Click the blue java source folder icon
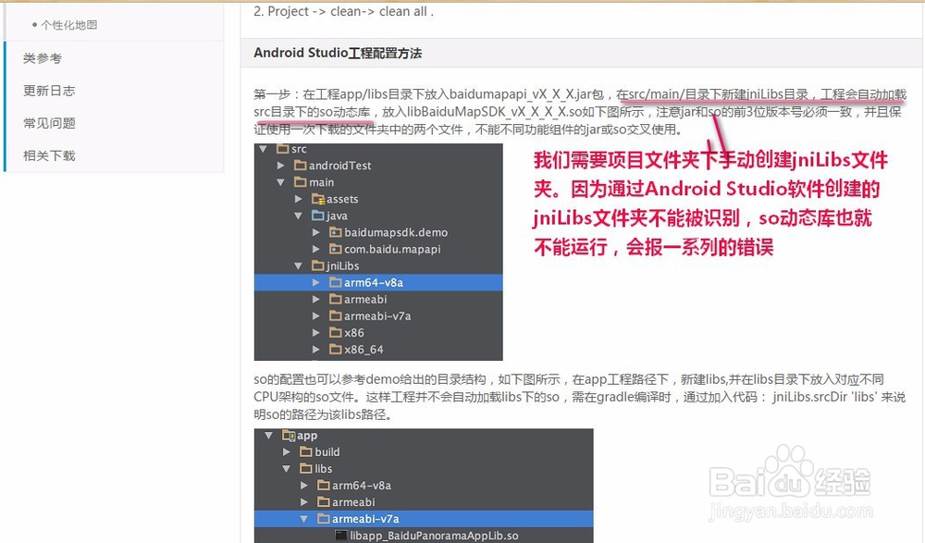 pyautogui.click(x=318, y=216)
